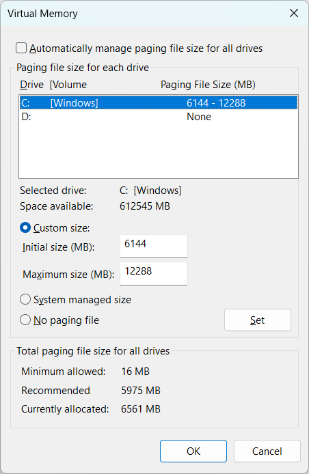This screenshot has height=474, width=309.
Task: Dismiss the dialog with Cancel
Action: pos(267,451)
